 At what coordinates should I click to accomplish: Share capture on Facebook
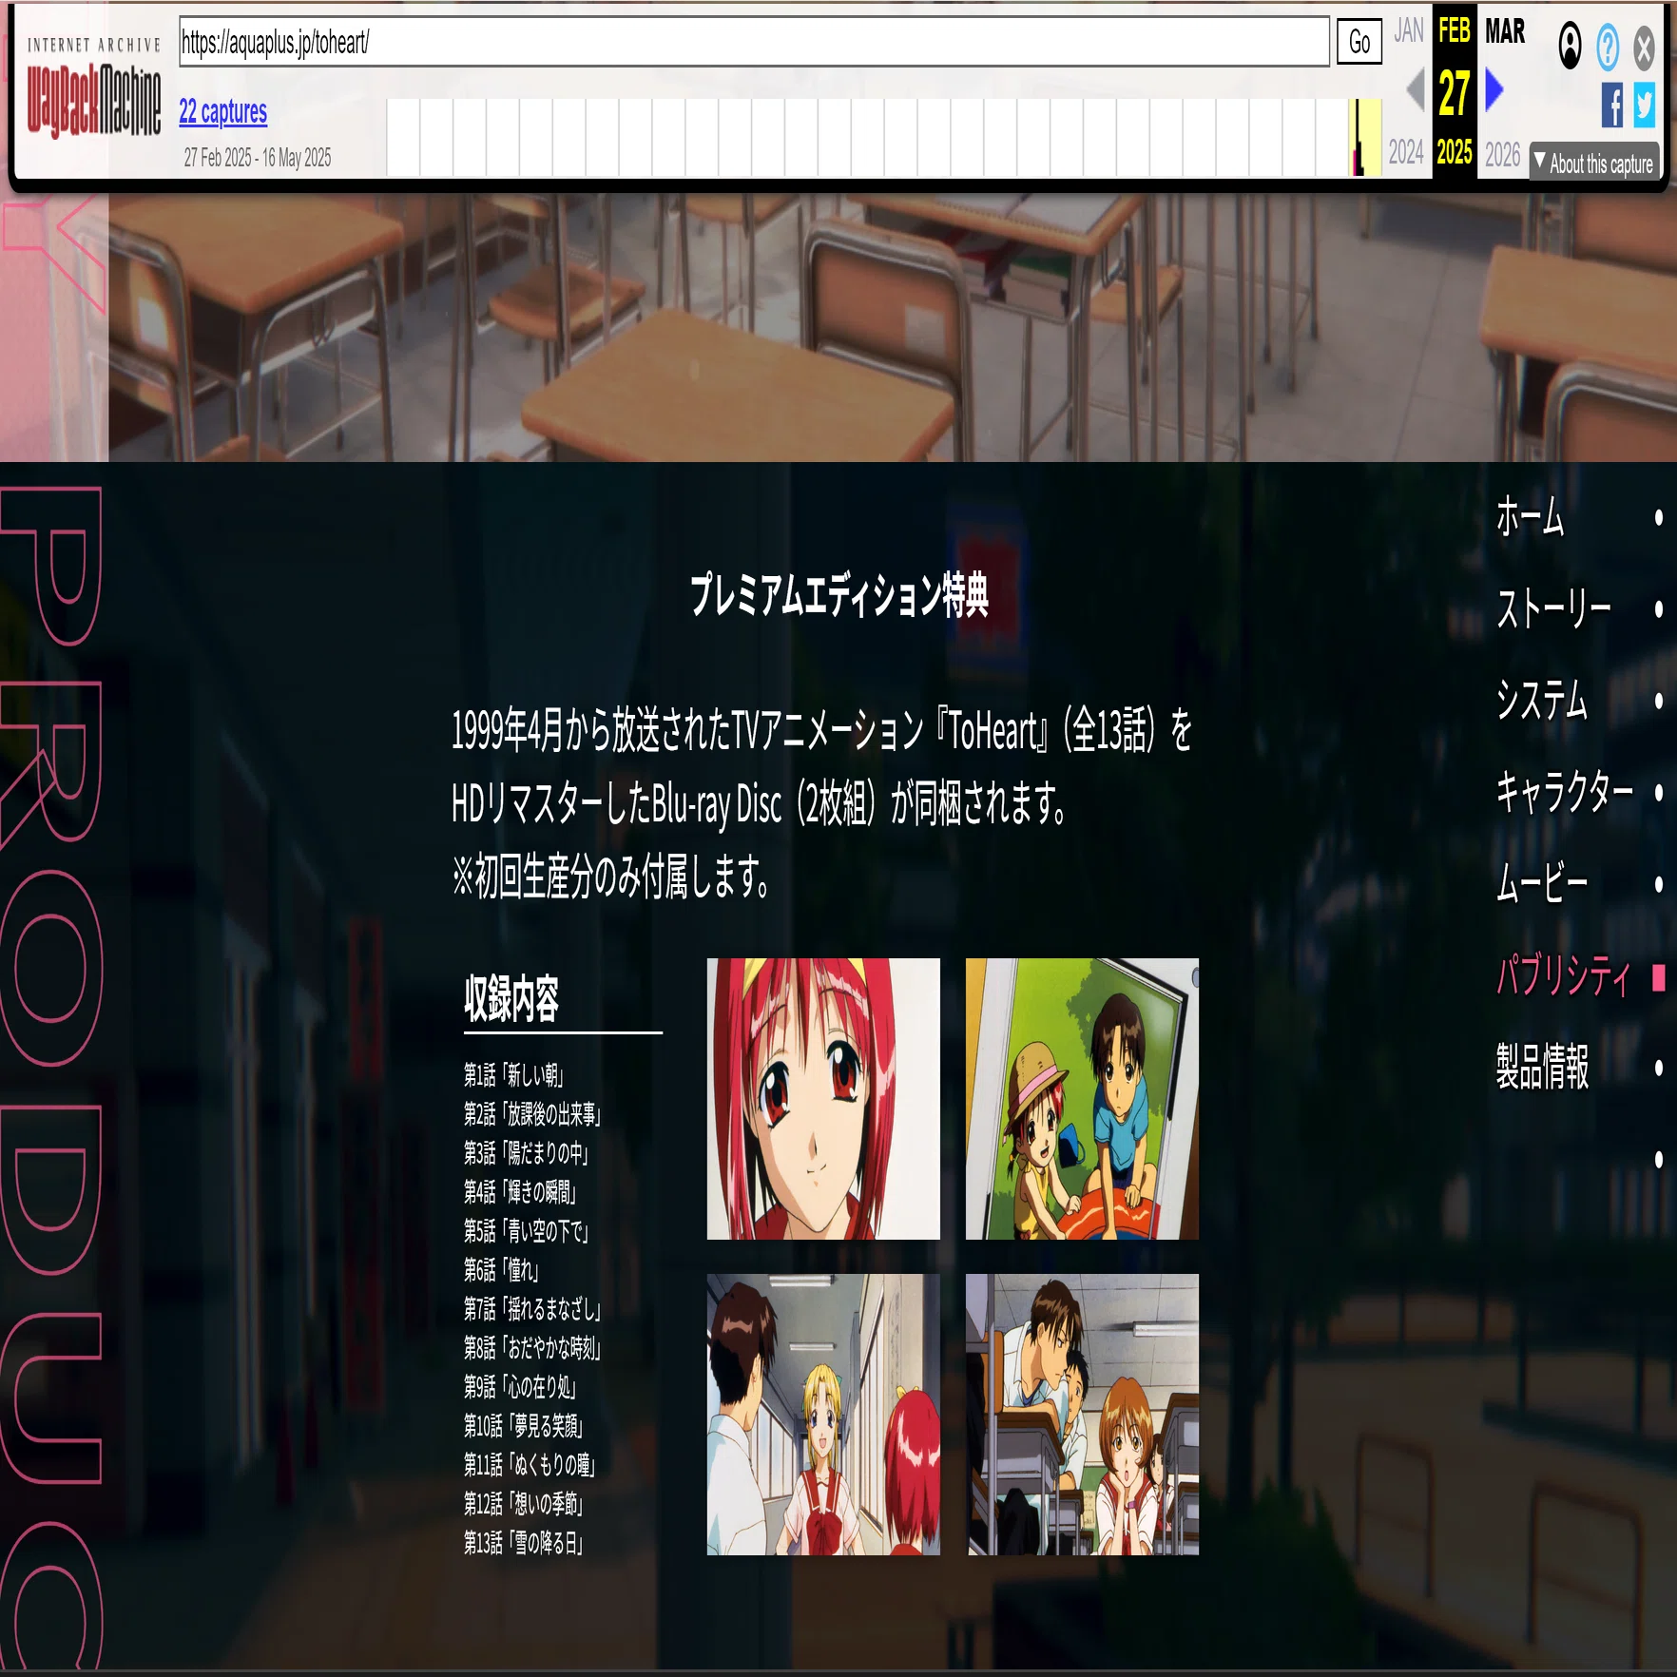tap(1611, 105)
